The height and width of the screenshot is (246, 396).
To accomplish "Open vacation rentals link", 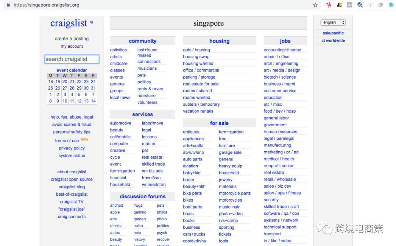I will pyautogui.click(x=198, y=111).
